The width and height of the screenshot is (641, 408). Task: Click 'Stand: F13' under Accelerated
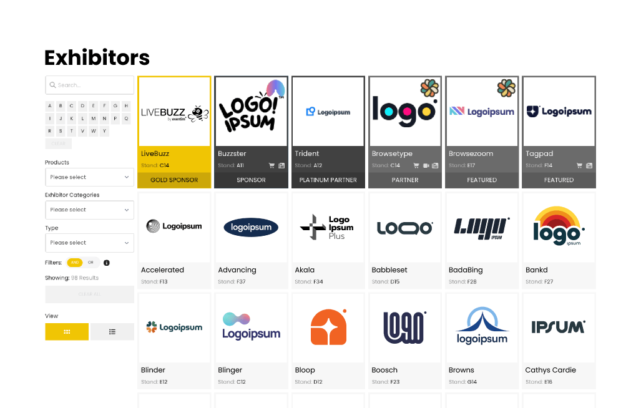point(154,282)
